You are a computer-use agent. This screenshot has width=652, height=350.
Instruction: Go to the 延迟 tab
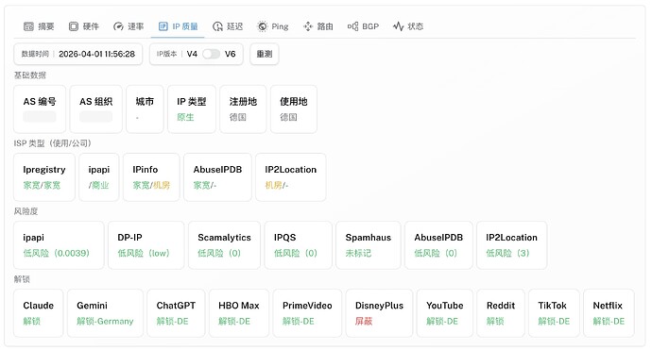(228, 26)
